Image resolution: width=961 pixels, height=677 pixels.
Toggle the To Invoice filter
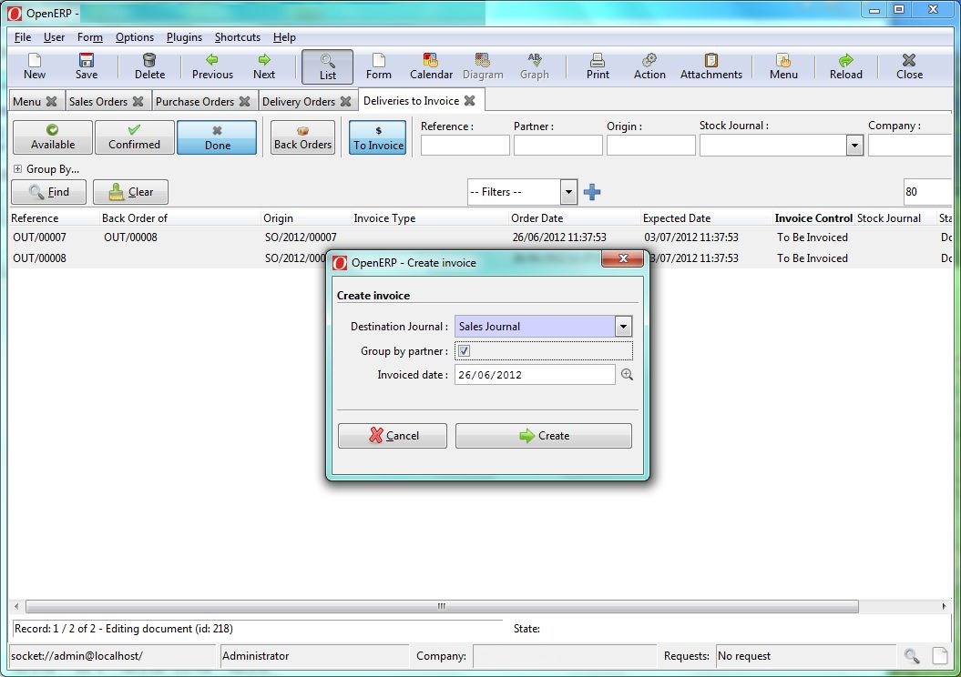click(378, 137)
